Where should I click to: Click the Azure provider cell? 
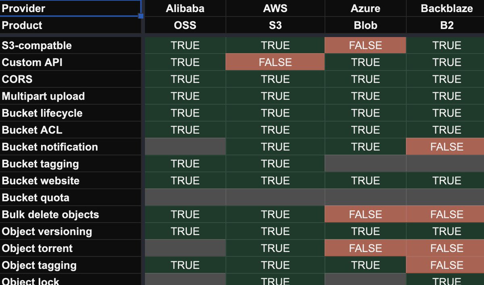point(365,8)
